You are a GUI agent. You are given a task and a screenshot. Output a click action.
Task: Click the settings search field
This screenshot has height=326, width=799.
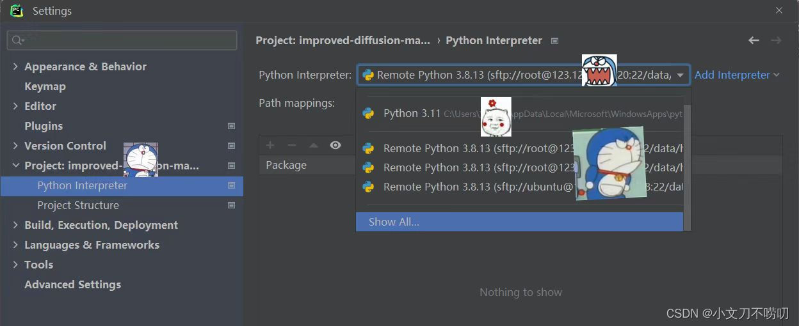(x=122, y=40)
